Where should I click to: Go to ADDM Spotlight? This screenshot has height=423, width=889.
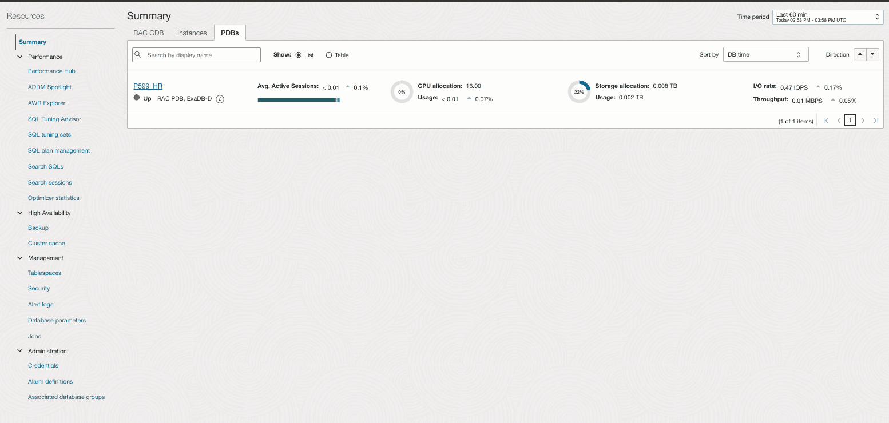point(50,87)
